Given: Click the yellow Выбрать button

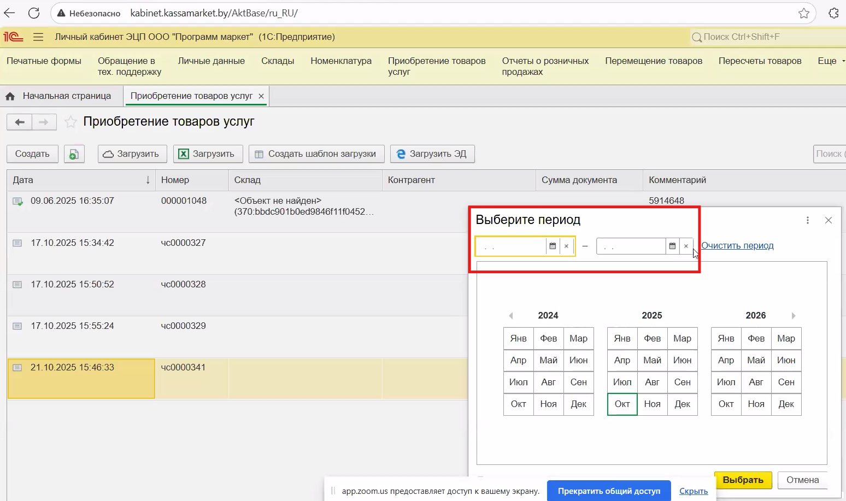Looking at the screenshot, I should point(743,480).
